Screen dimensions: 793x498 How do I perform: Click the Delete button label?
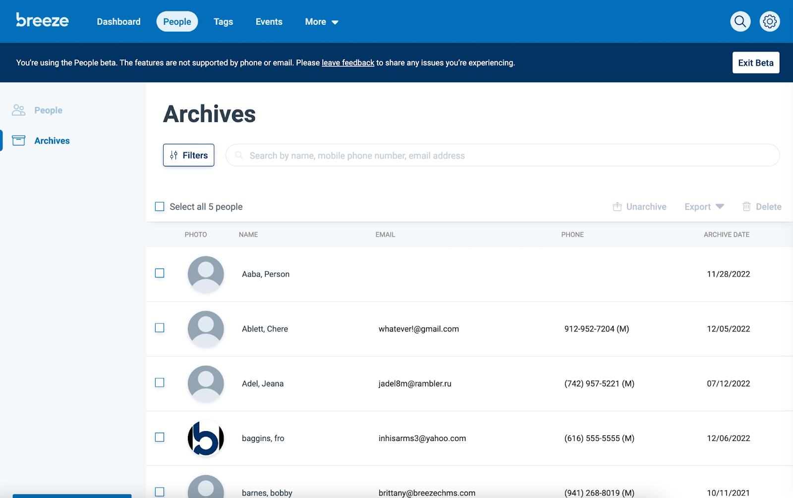coord(769,207)
